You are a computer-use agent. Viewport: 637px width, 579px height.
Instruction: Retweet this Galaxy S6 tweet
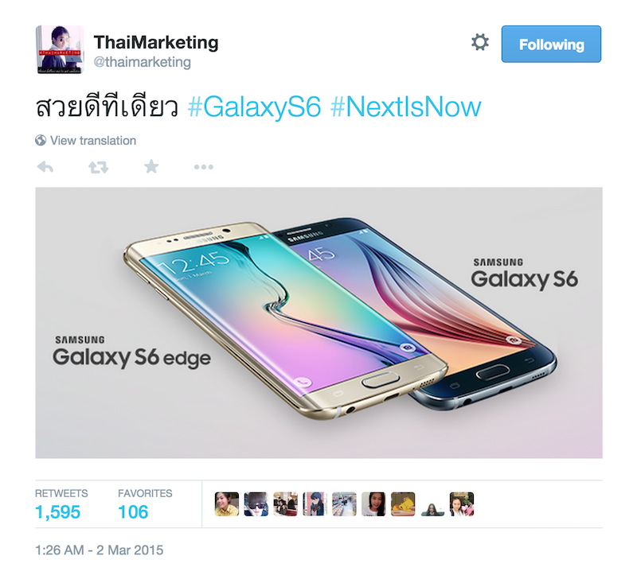[x=99, y=167]
